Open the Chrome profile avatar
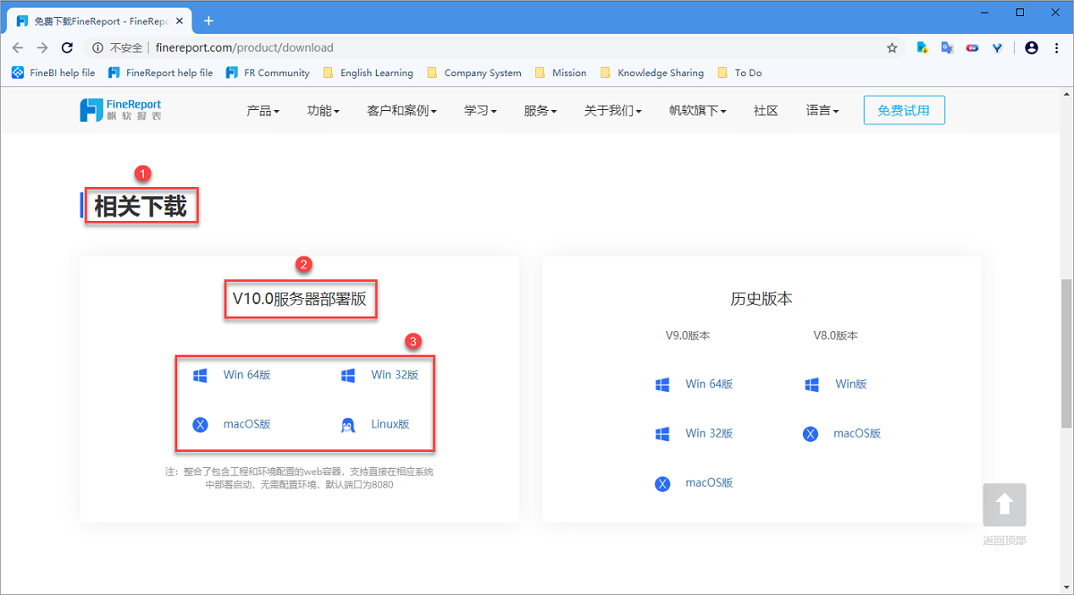 [x=1031, y=47]
